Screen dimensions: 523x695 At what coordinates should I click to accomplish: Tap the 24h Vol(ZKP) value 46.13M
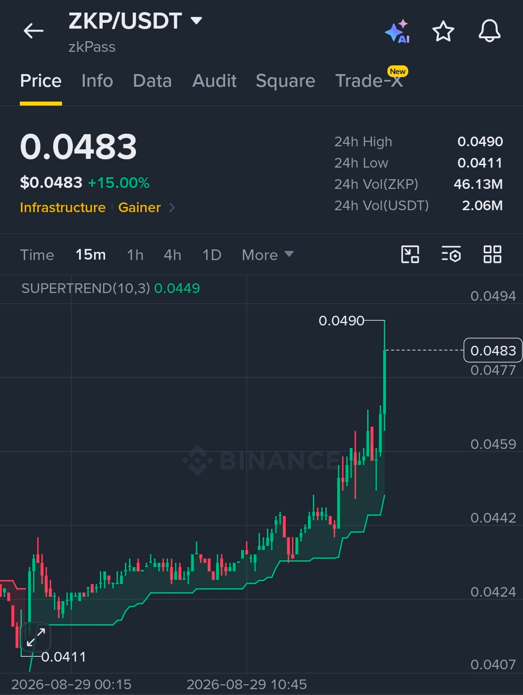pos(478,184)
